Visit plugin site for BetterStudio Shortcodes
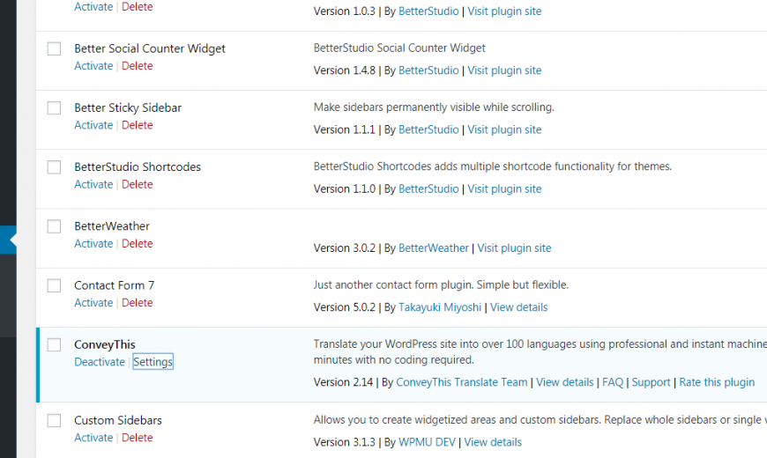The width and height of the screenshot is (767, 458). pyautogui.click(x=504, y=188)
